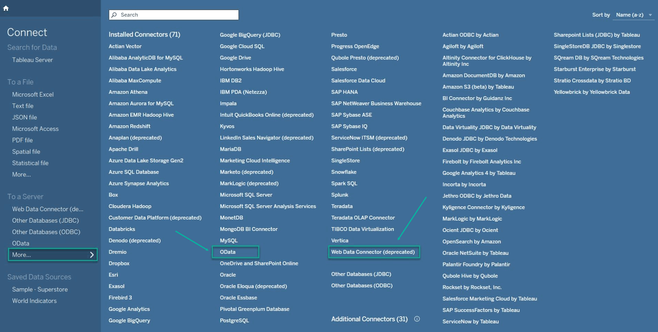The width and height of the screenshot is (658, 332).
Task: Expand More... under To a Server
Action: point(52,255)
